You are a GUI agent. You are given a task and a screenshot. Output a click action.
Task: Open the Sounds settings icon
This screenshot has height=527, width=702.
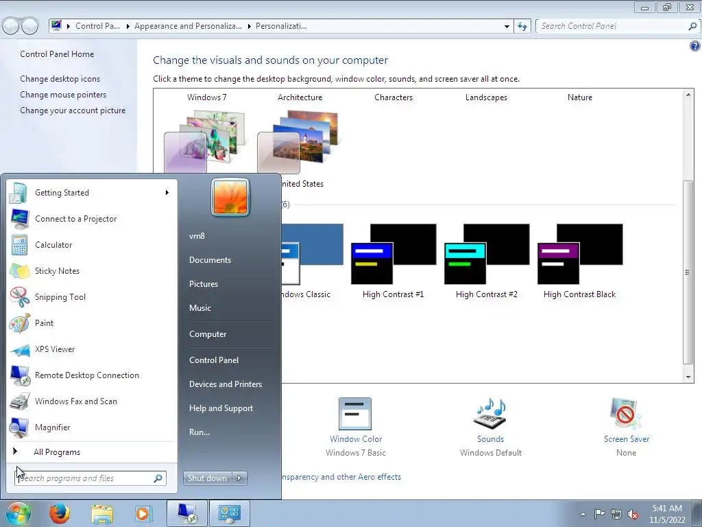coord(490,414)
